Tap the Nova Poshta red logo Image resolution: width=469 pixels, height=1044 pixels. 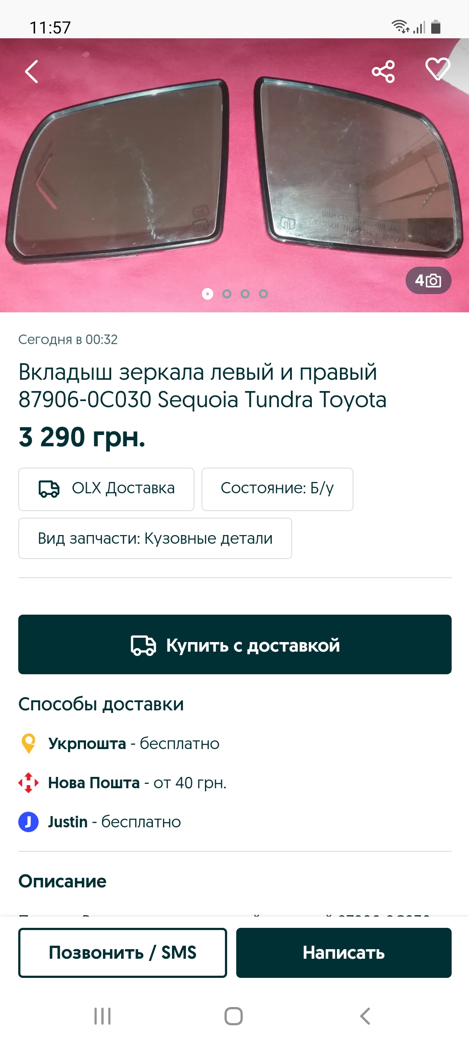29,783
